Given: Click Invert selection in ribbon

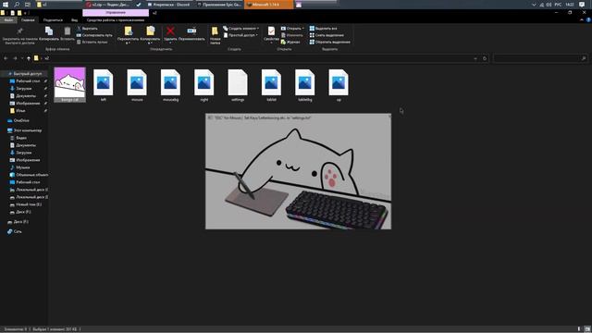Looking at the screenshot, I should (x=329, y=42).
